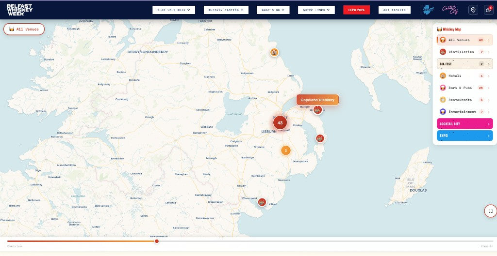The width and height of the screenshot is (497, 256).
Task: Click the All Venues pill above the map
Action: point(24,29)
